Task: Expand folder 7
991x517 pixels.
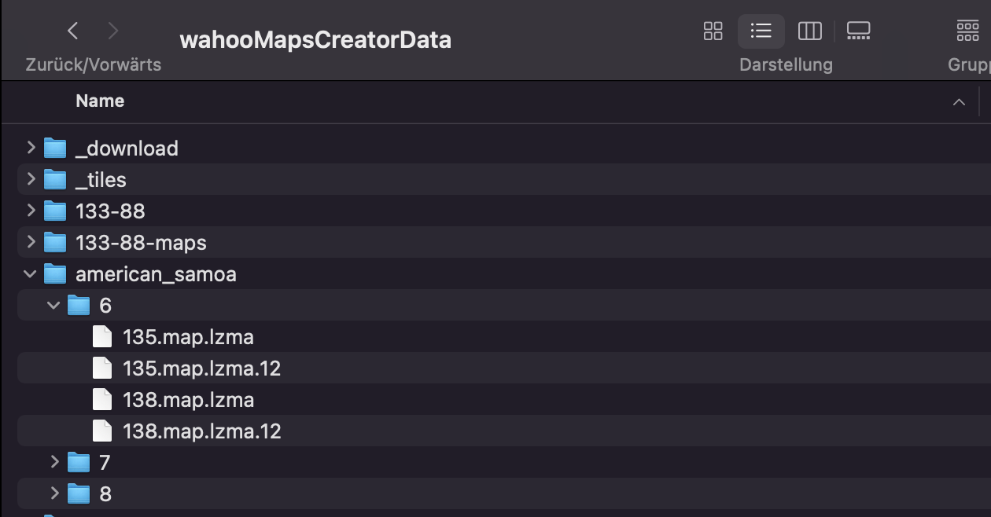Action: (x=54, y=462)
